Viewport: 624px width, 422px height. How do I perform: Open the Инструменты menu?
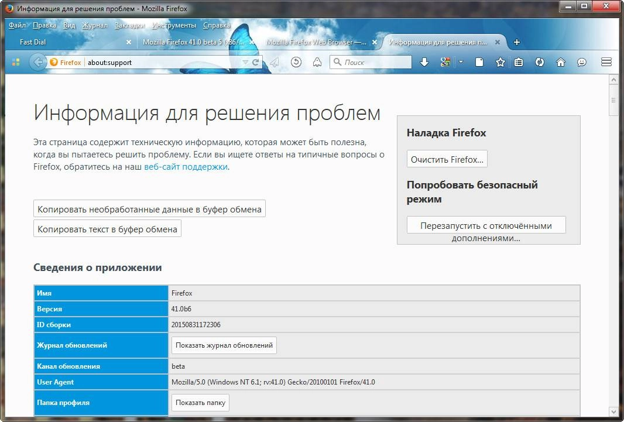coord(174,25)
